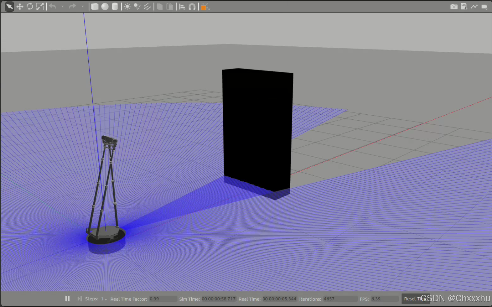Click the Iterations value 4657
The height and width of the screenshot is (307, 492).
tap(340, 299)
